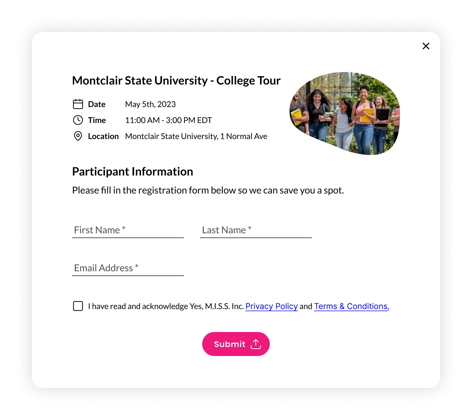Click the map pin Location icon
The image size is (472, 420).
(x=78, y=136)
